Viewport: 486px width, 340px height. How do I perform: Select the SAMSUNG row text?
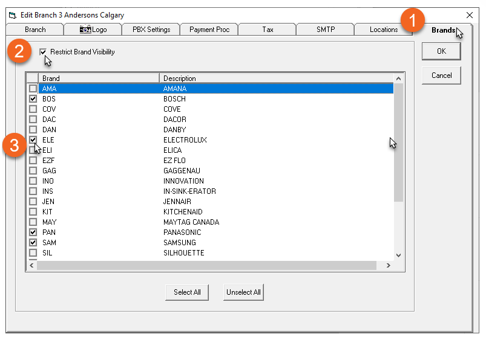point(180,242)
